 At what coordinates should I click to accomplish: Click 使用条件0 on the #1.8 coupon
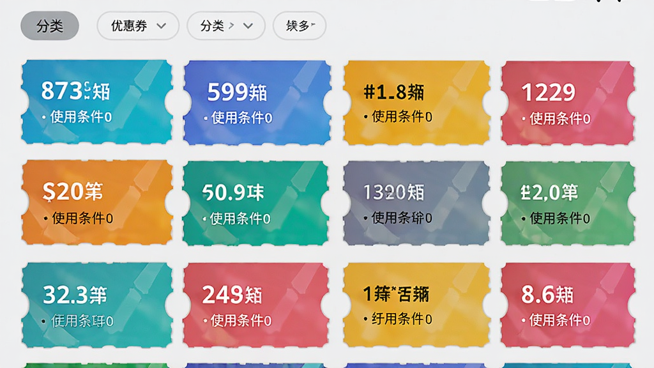coord(402,116)
